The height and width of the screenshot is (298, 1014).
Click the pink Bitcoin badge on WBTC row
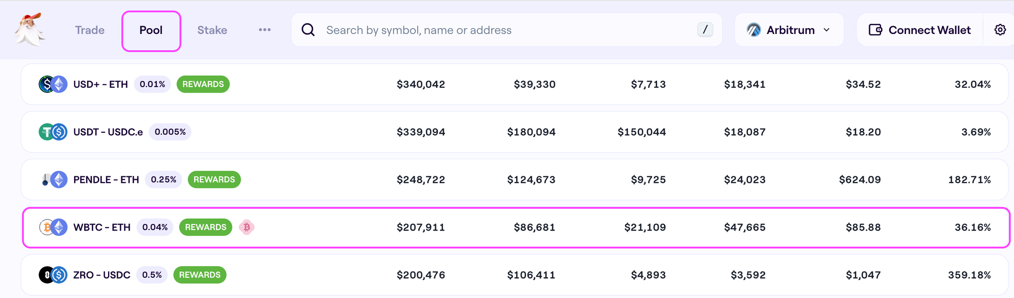point(247,227)
